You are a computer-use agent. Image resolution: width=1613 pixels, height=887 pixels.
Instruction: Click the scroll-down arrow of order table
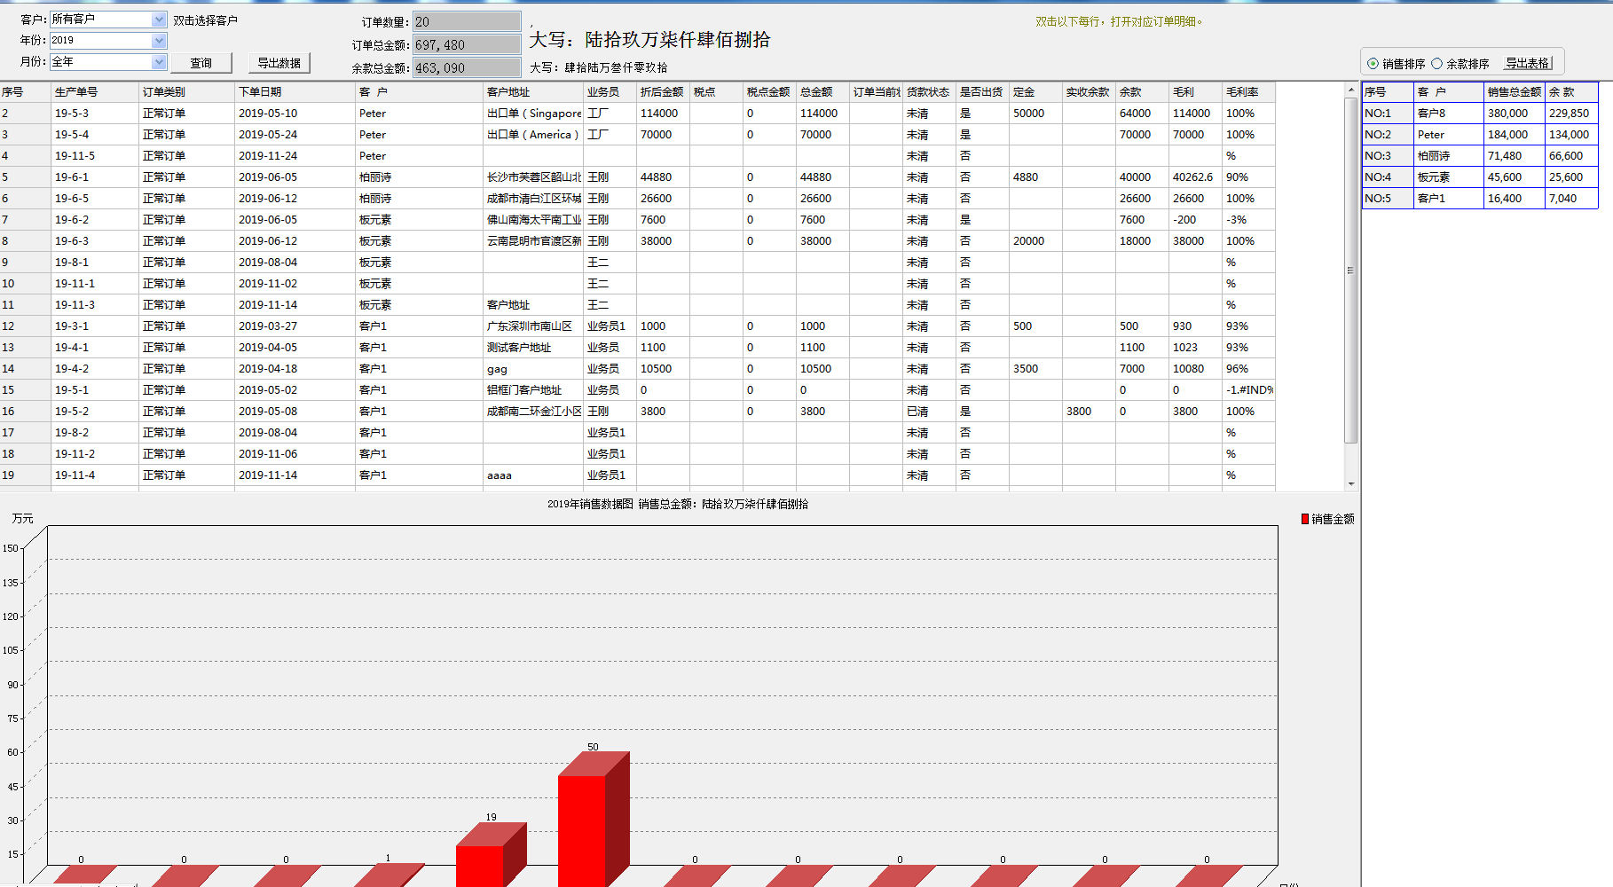click(1351, 483)
